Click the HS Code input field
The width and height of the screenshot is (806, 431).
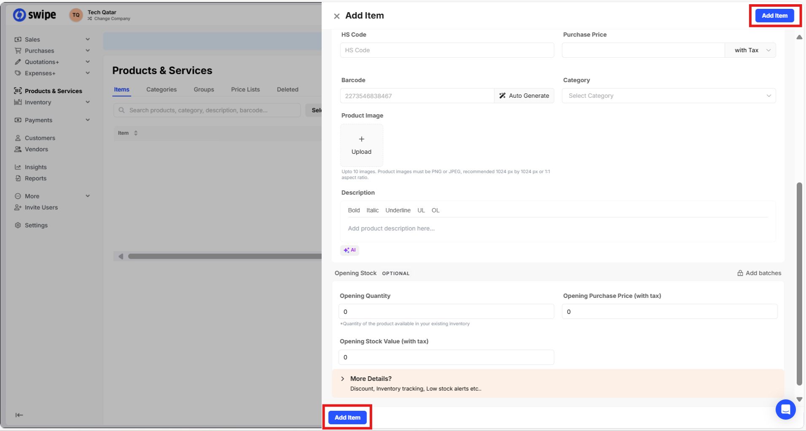click(x=447, y=50)
